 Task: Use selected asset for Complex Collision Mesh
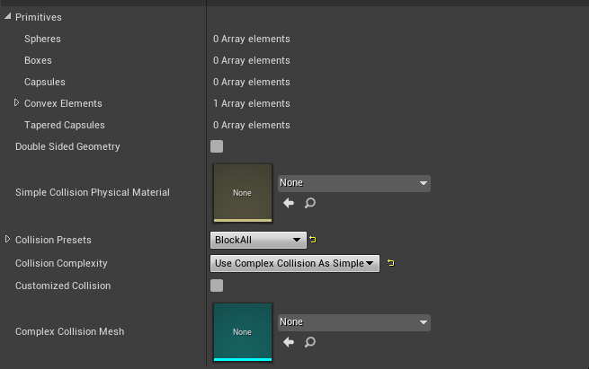[x=289, y=342]
